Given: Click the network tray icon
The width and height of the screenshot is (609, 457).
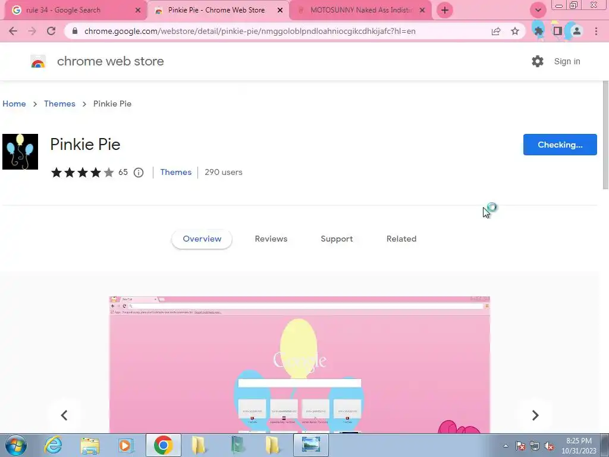Looking at the screenshot, I should pos(535,446).
